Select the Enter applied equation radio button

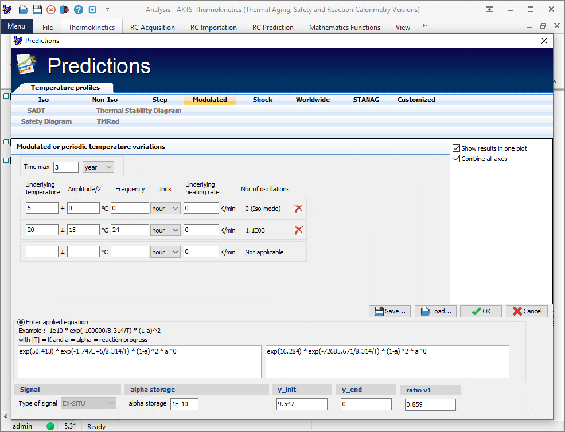[x=21, y=321]
